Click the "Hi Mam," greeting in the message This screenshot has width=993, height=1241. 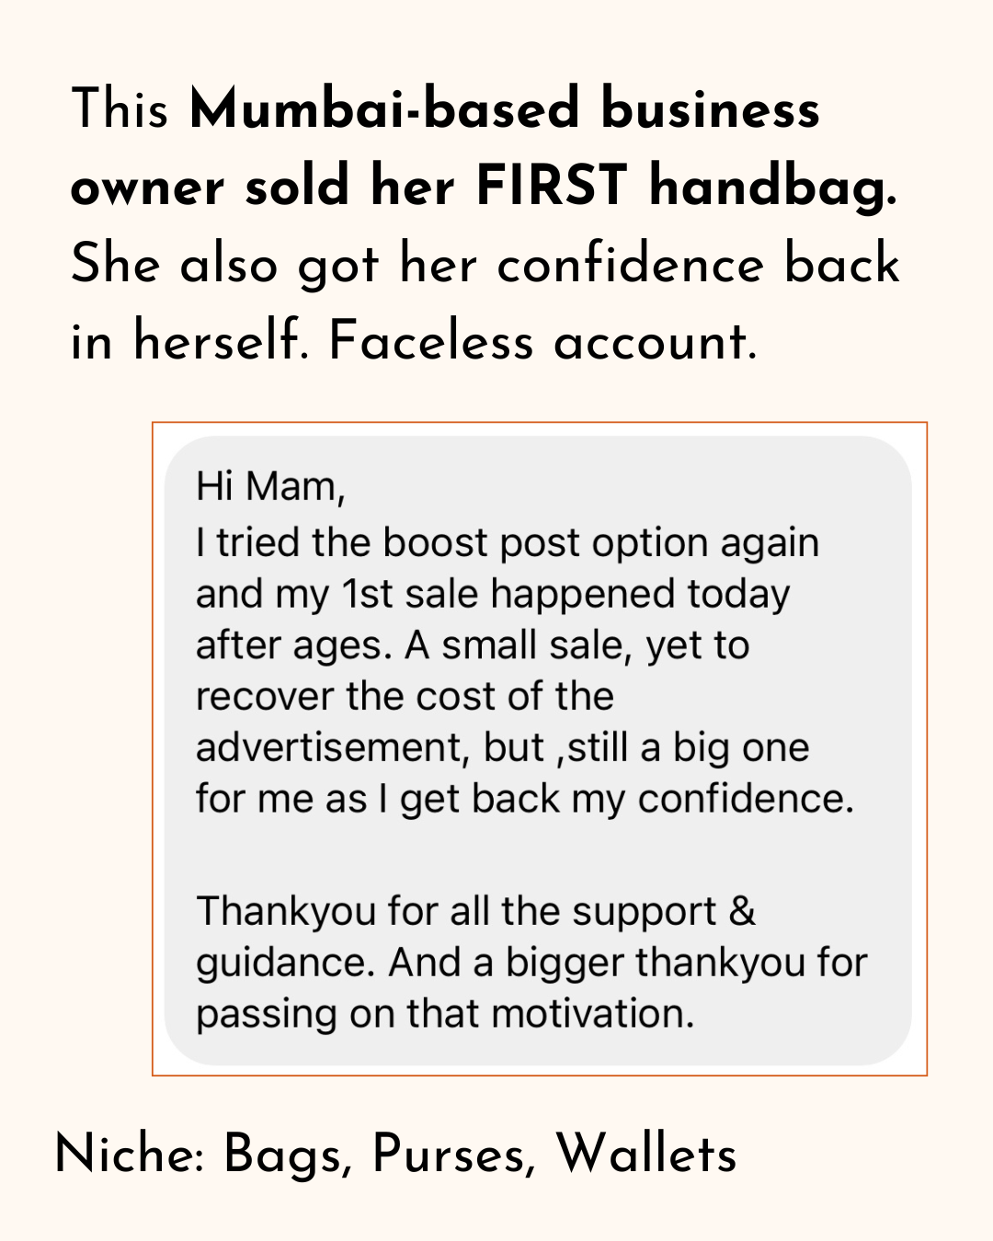pyautogui.click(x=270, y=486)
